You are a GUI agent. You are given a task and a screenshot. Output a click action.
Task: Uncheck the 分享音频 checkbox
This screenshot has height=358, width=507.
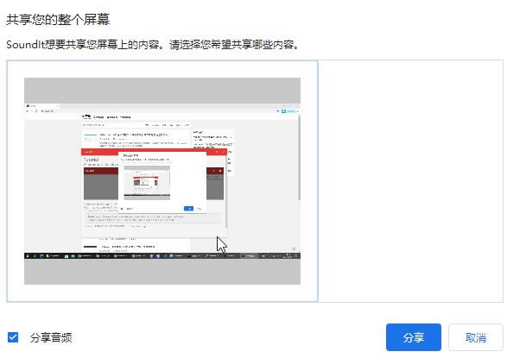13,337
